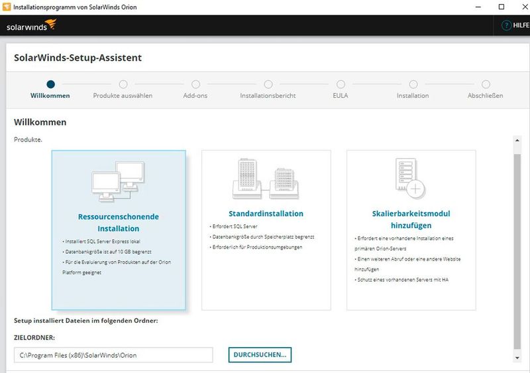Screen dimensions: 530x373
Task: Click the scrollbar up arrow
Action: 517,140
